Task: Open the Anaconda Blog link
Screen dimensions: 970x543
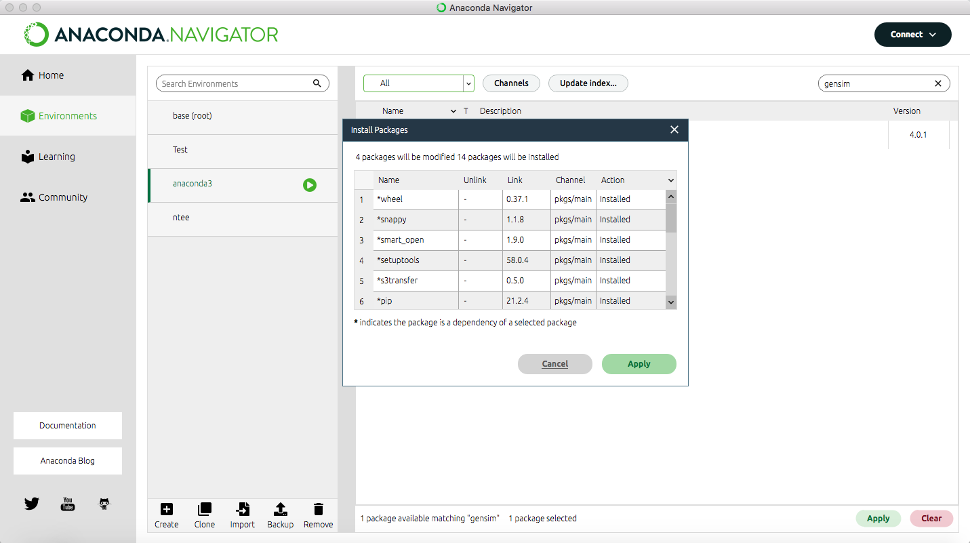Action: point(68,461)
